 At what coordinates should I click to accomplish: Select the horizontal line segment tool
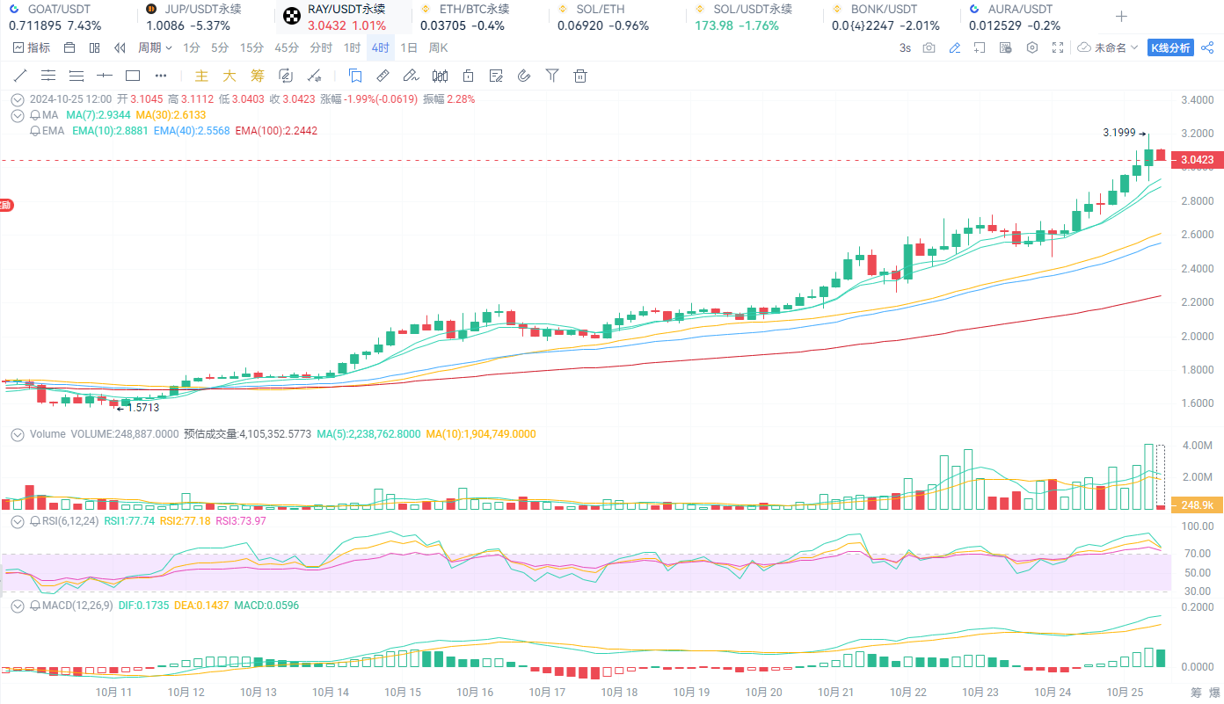(105, 76)
